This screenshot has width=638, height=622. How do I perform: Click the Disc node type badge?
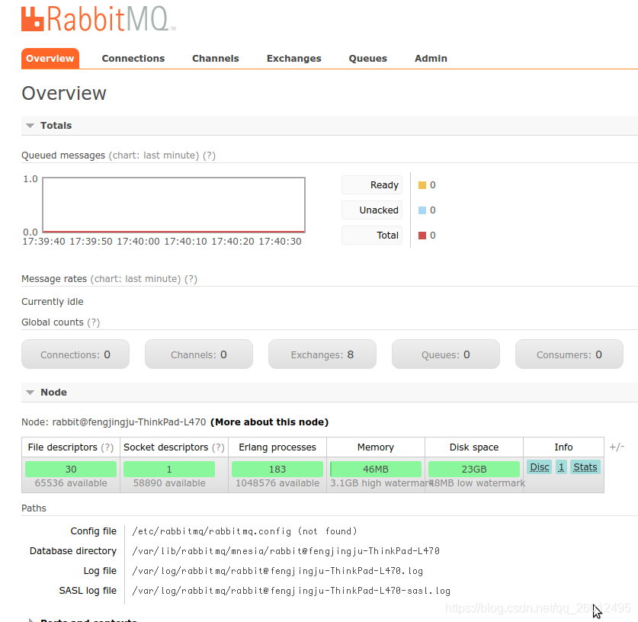[539, 466]
